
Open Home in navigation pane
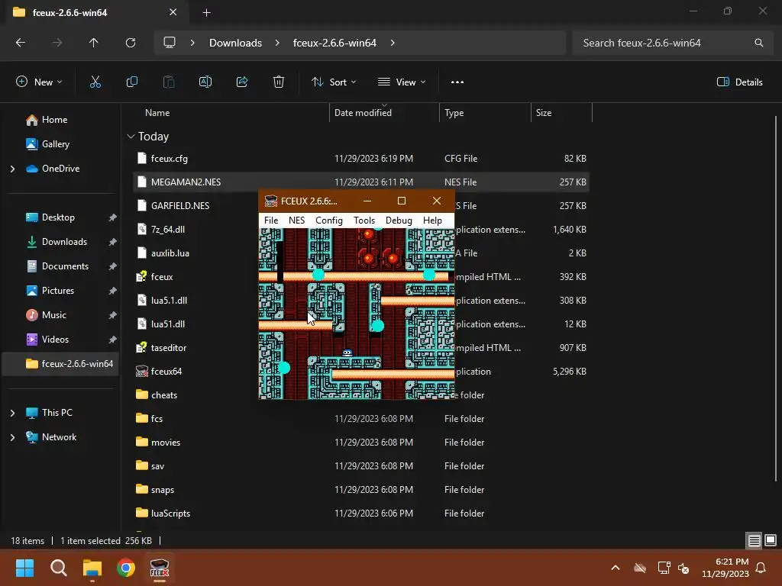coord(47,120)
